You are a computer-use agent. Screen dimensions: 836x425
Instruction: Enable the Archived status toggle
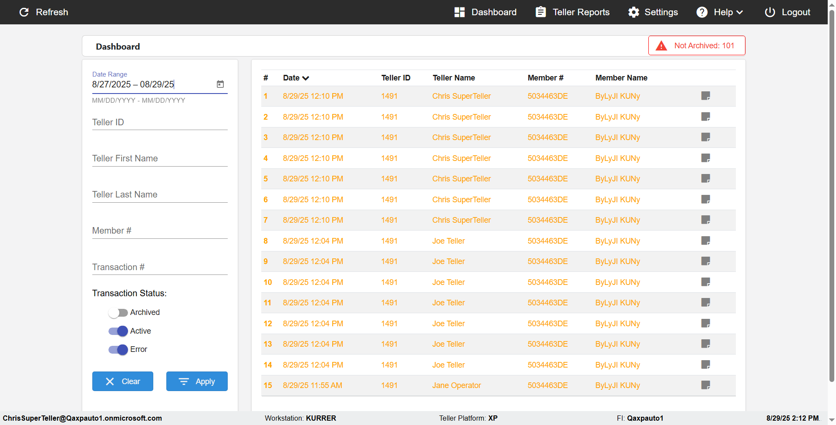pyautogui.click(x=118, y=312)
